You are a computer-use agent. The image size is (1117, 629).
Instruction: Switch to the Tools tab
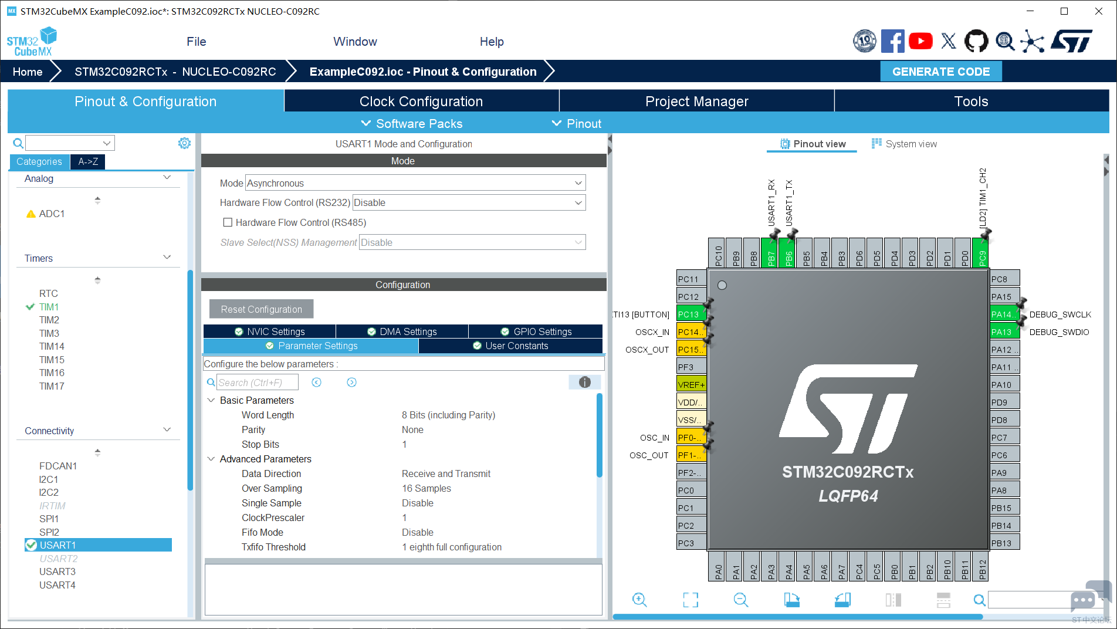coord(972,101)
